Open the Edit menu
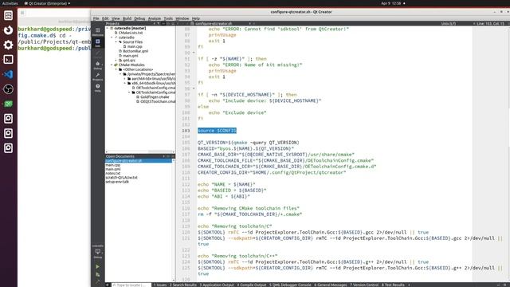This screenshot has width=510, height=287. [105, 18]
